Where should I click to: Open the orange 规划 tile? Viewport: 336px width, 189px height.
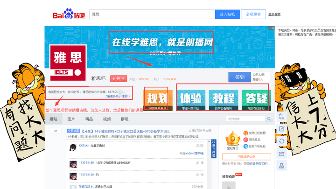158,100
